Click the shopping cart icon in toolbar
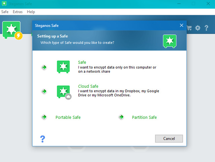Screen dimensions: 215x162 (189, 28)
